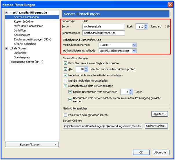Open Verfassen & Adressieren settings

click(29, 26)
